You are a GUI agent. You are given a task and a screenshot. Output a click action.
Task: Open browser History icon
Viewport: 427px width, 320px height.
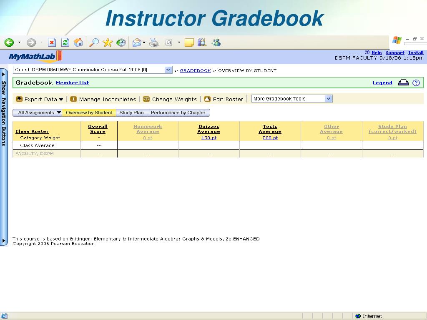click(x=121, y=42)
